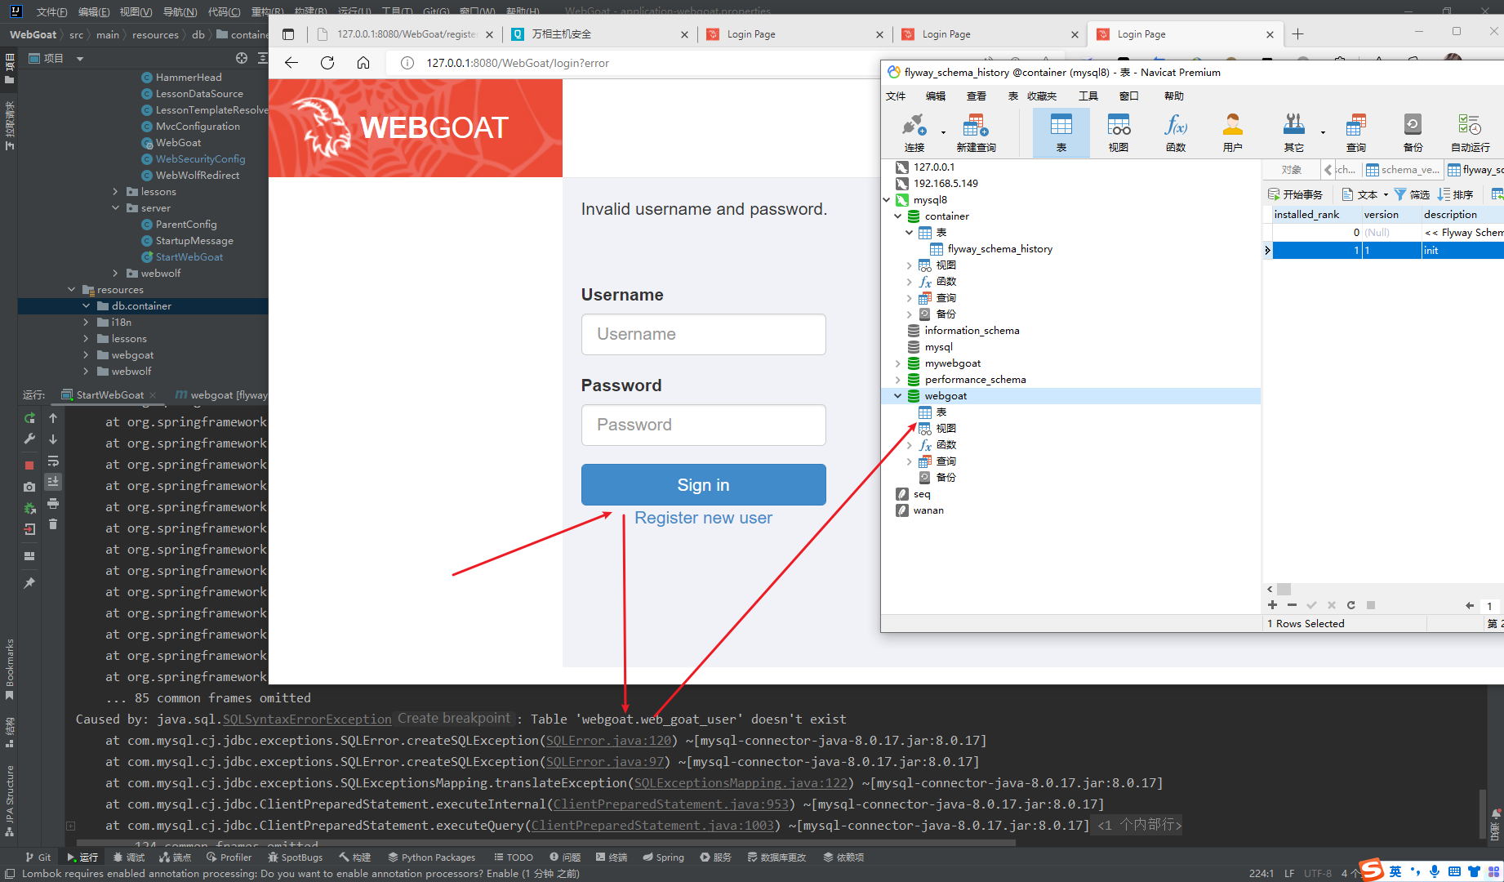1504x882 pixels.
Task: Open the 视图 views toolbar icon in Navicat
Action: 1119,133
